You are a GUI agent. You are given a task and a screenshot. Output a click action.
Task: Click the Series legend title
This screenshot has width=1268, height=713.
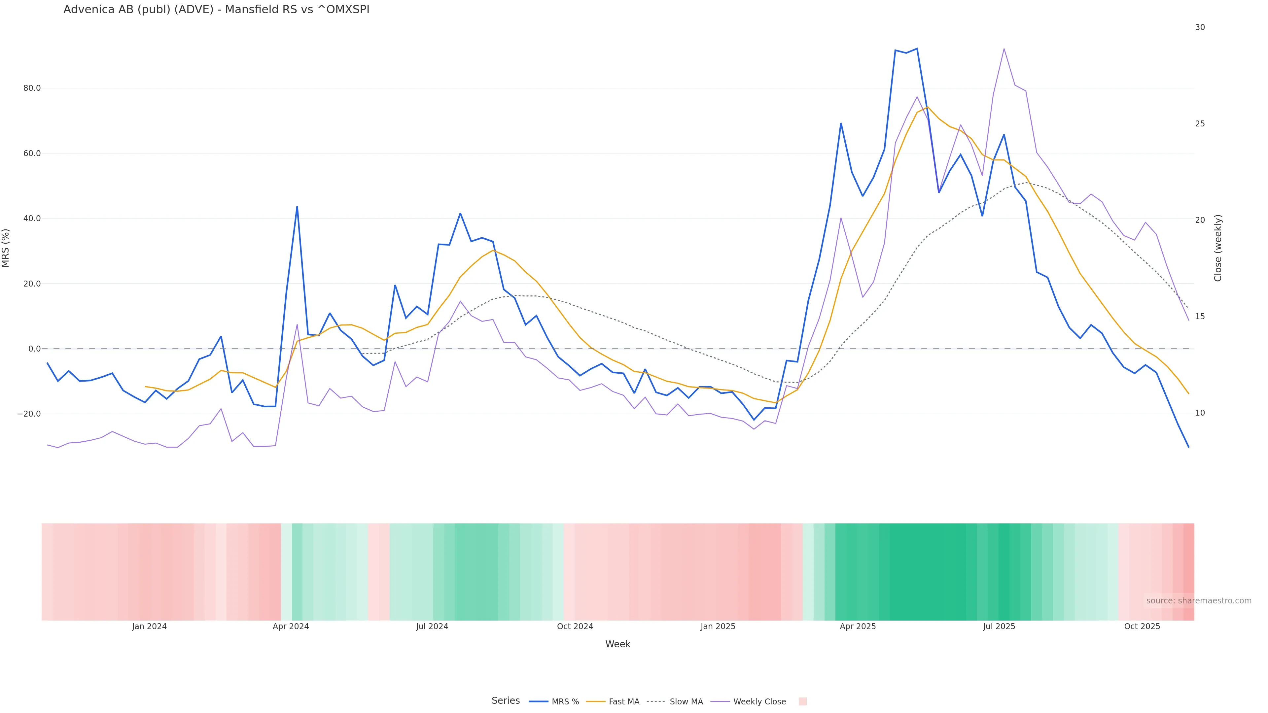506,701
